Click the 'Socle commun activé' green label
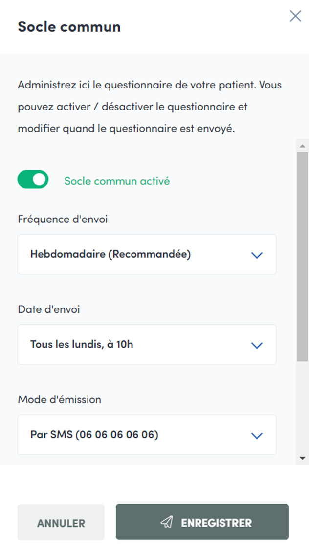Image resolution: width=309 pixels, height=550 pixels. [117, 181]
